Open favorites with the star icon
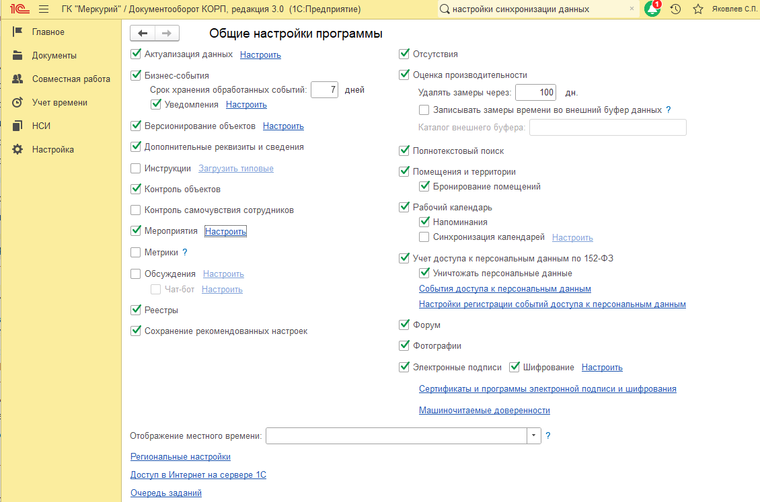The height and width of the screenshot is (502, 760). click(x=698, y=9)
